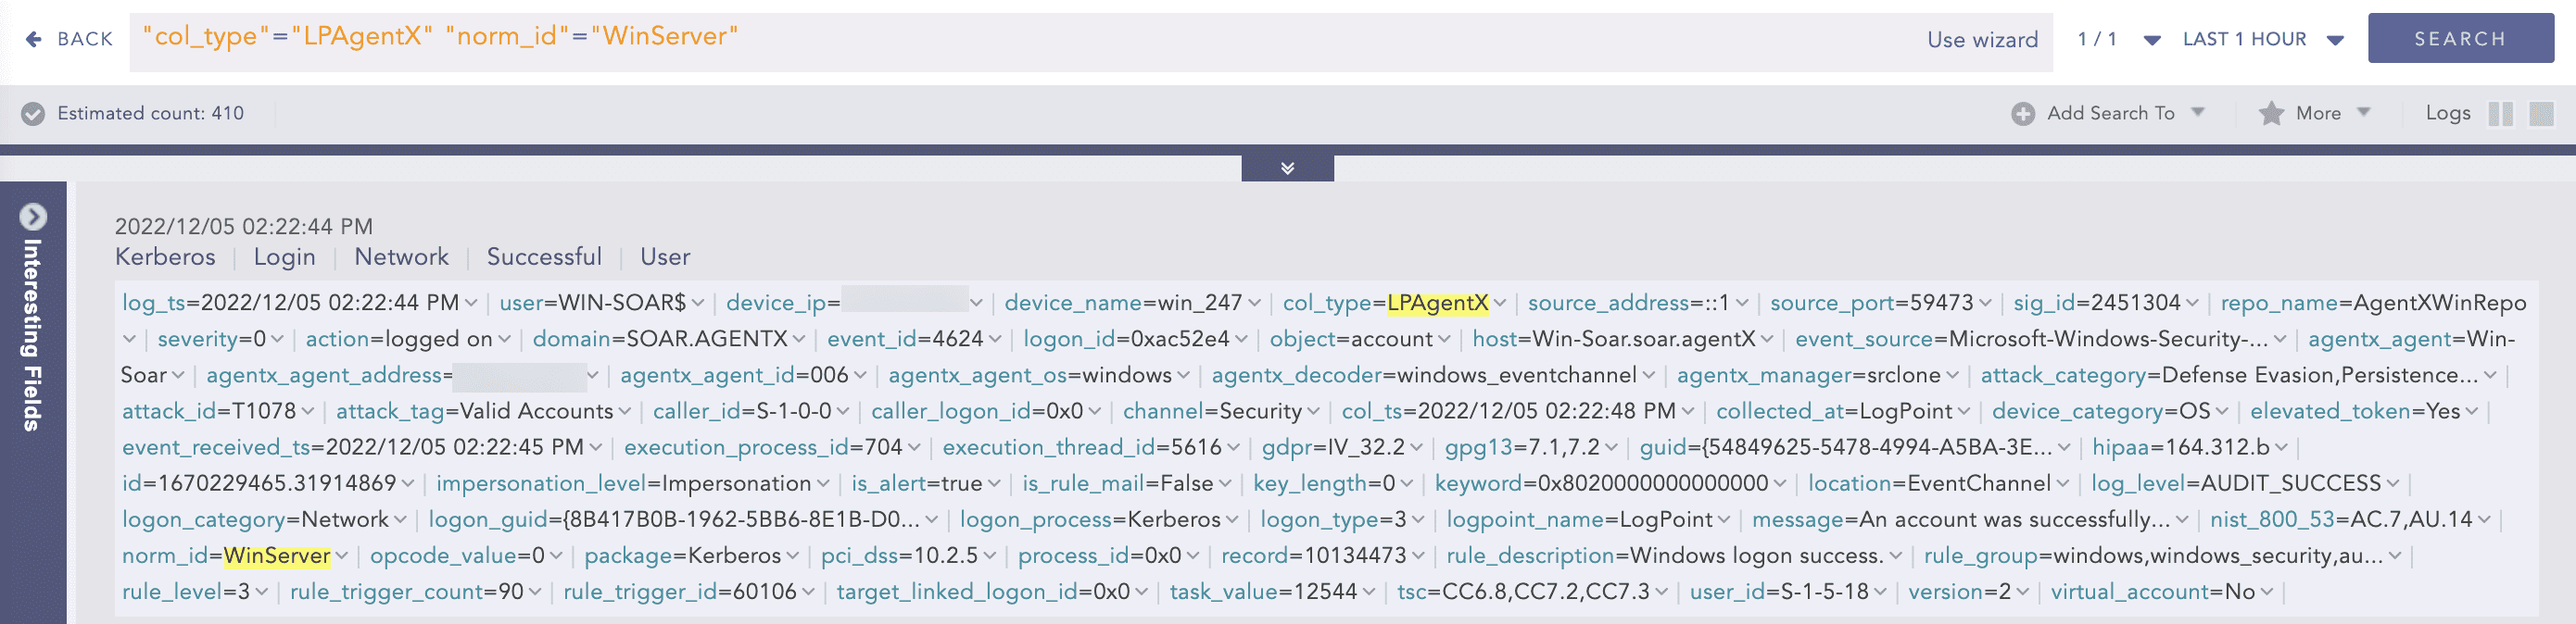Click the More star icon

click(2271, 114)
